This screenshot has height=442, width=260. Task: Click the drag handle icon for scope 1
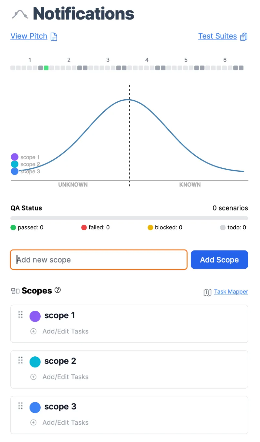(20, 314)
